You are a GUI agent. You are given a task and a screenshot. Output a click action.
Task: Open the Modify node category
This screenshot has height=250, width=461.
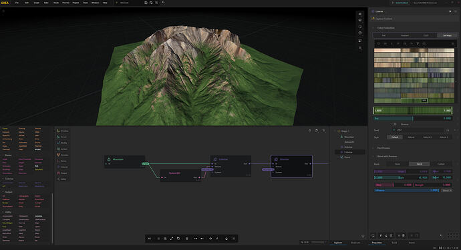[x=63, y=143]
